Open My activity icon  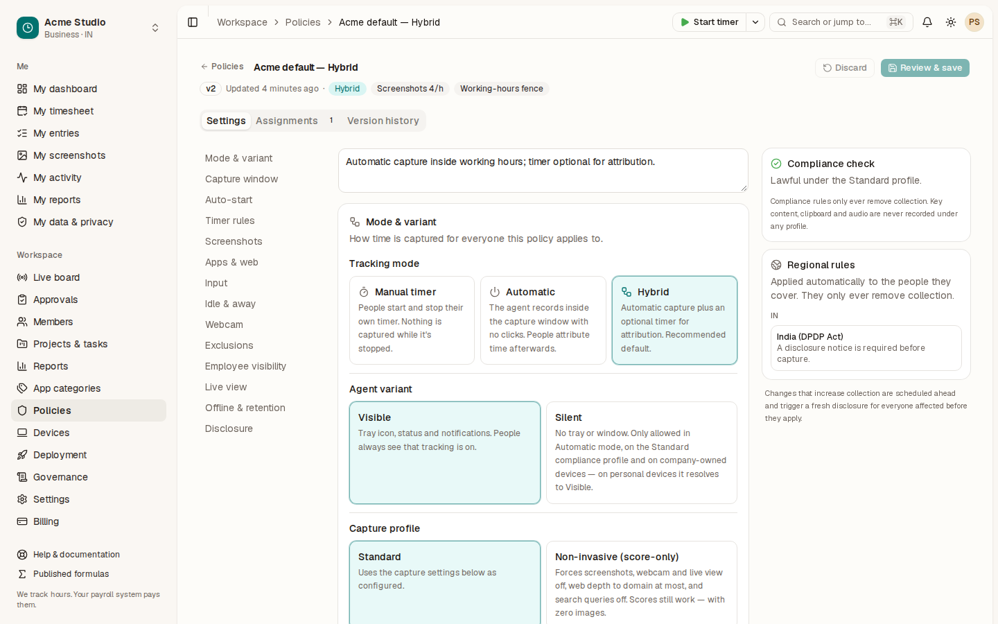22,177
